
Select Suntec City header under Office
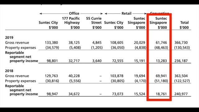click(48, 22)
